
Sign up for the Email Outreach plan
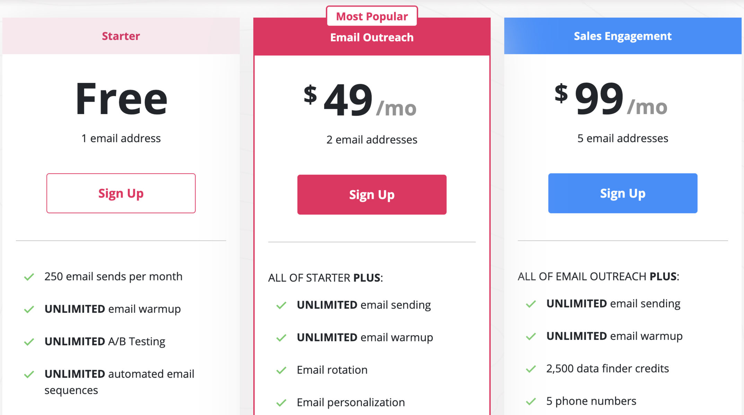tap(372, 195)
